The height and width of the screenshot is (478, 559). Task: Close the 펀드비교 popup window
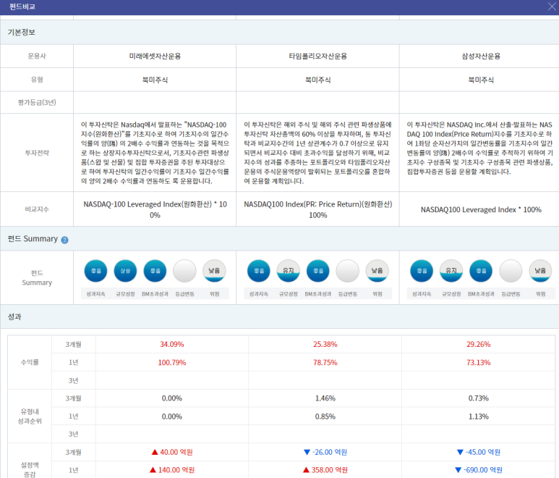point(552,7)
